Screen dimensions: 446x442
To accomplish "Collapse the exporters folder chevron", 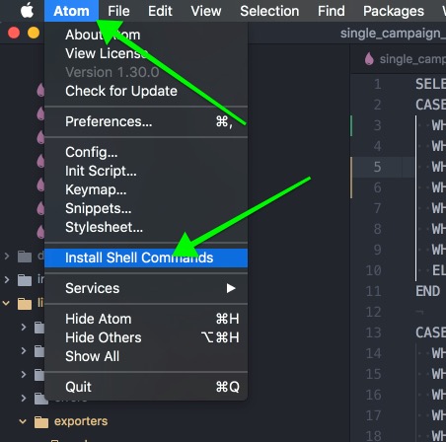I will [x=23, y=421].
